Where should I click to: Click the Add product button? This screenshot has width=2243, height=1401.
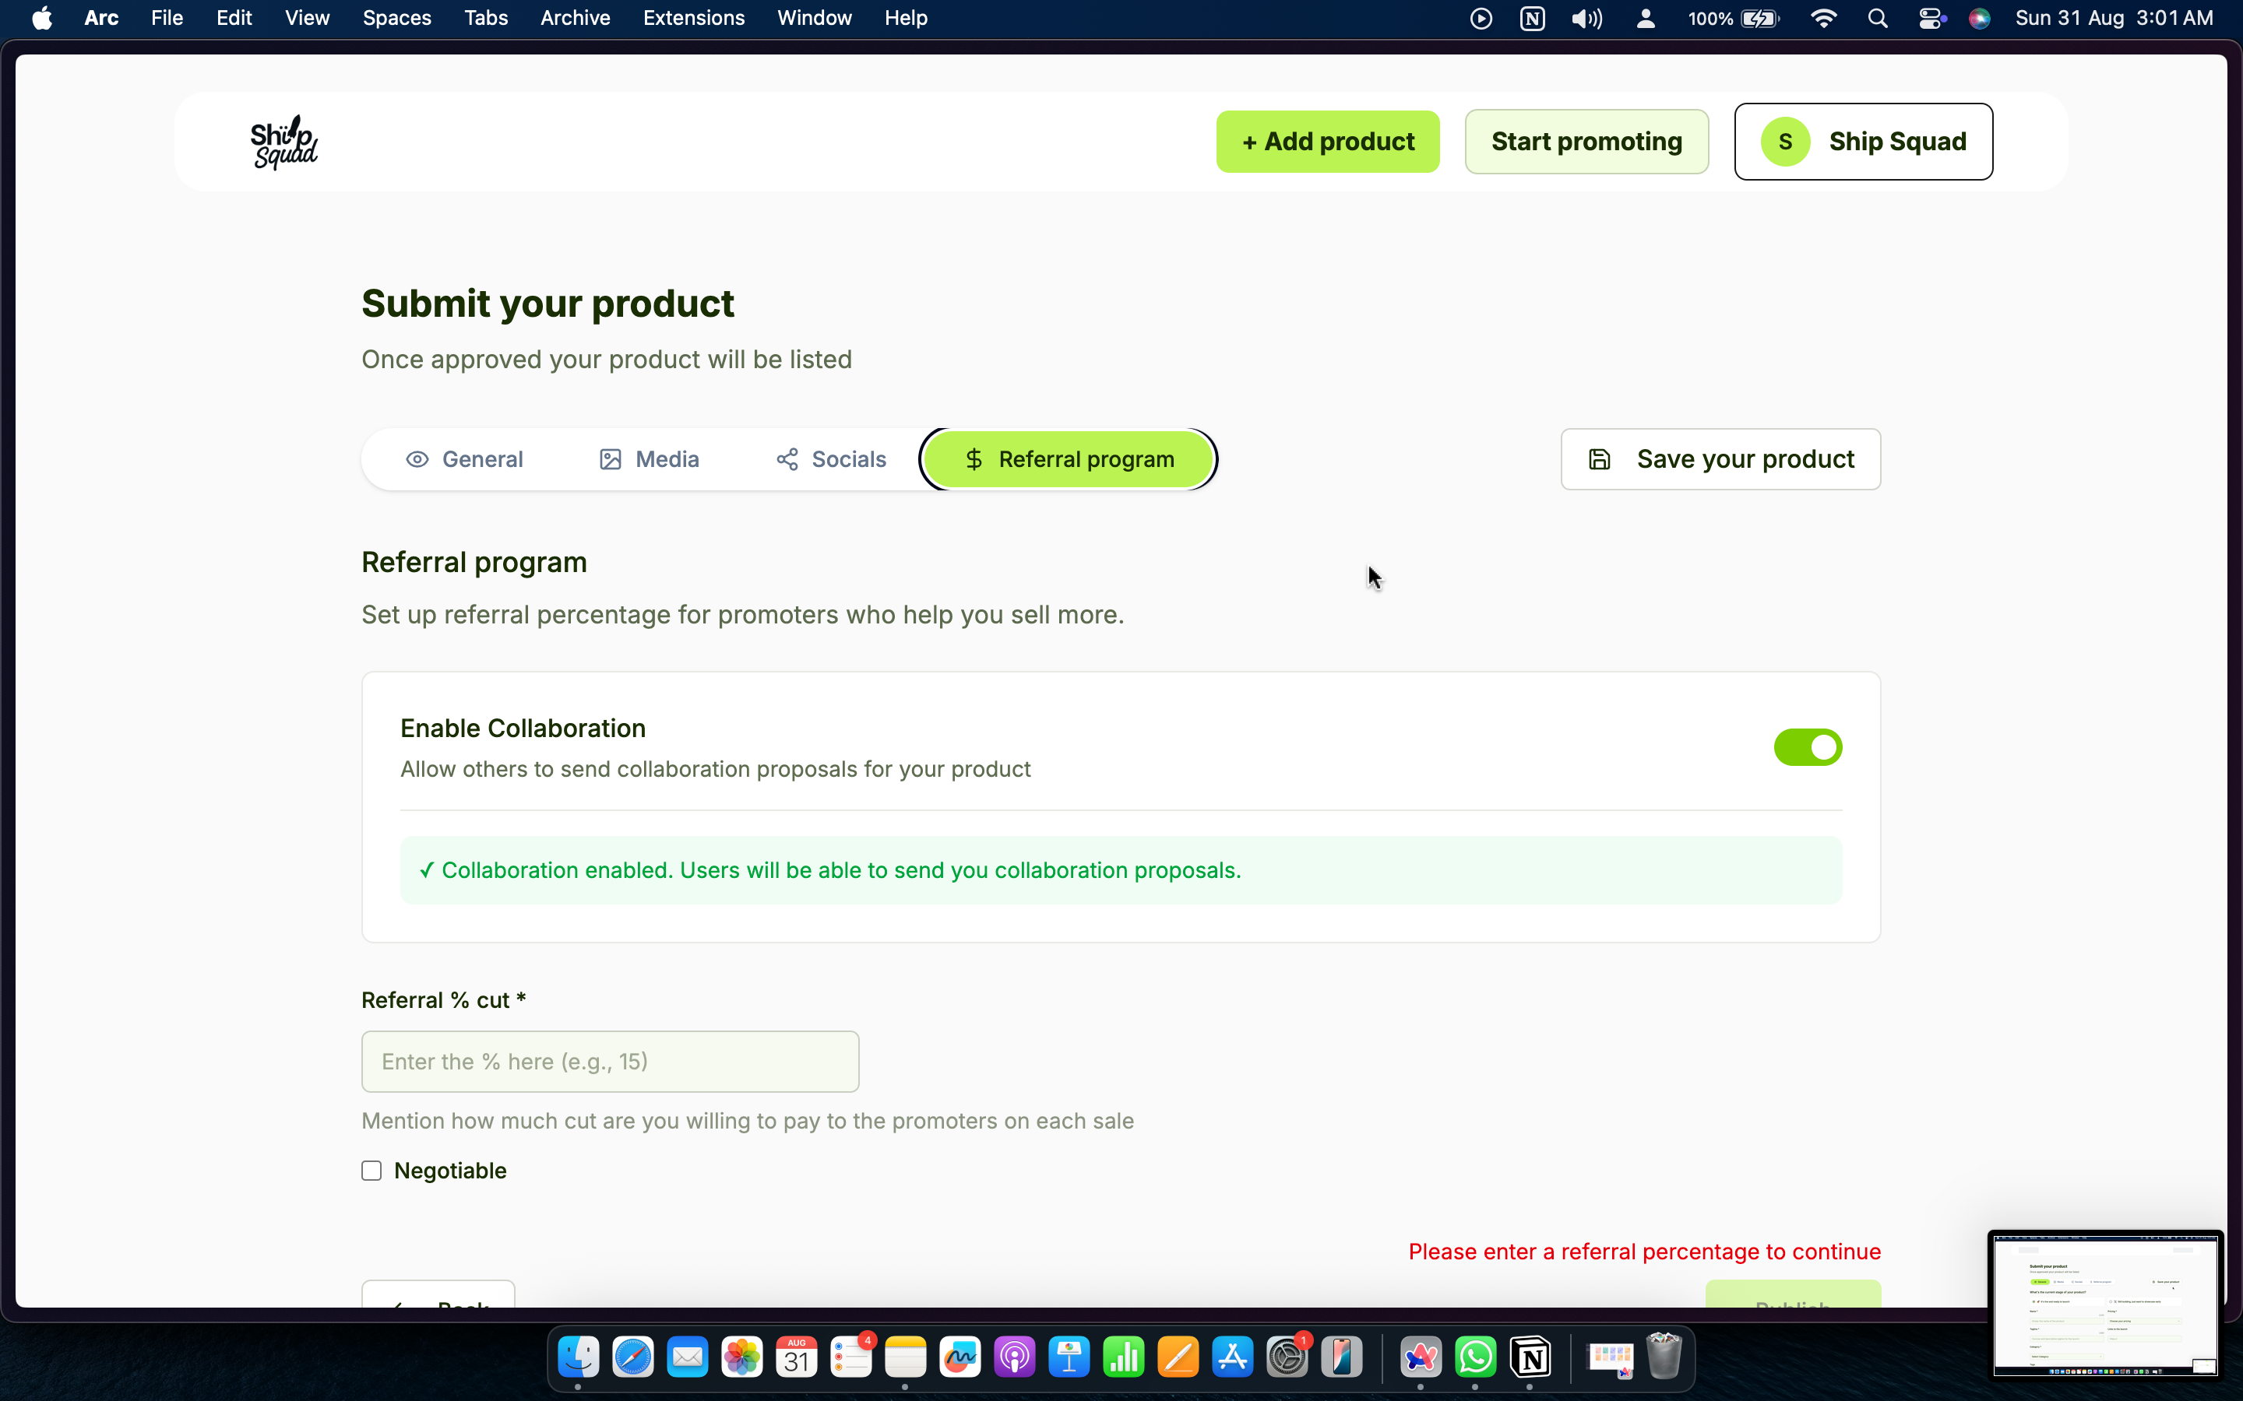tap(1327, 142)
